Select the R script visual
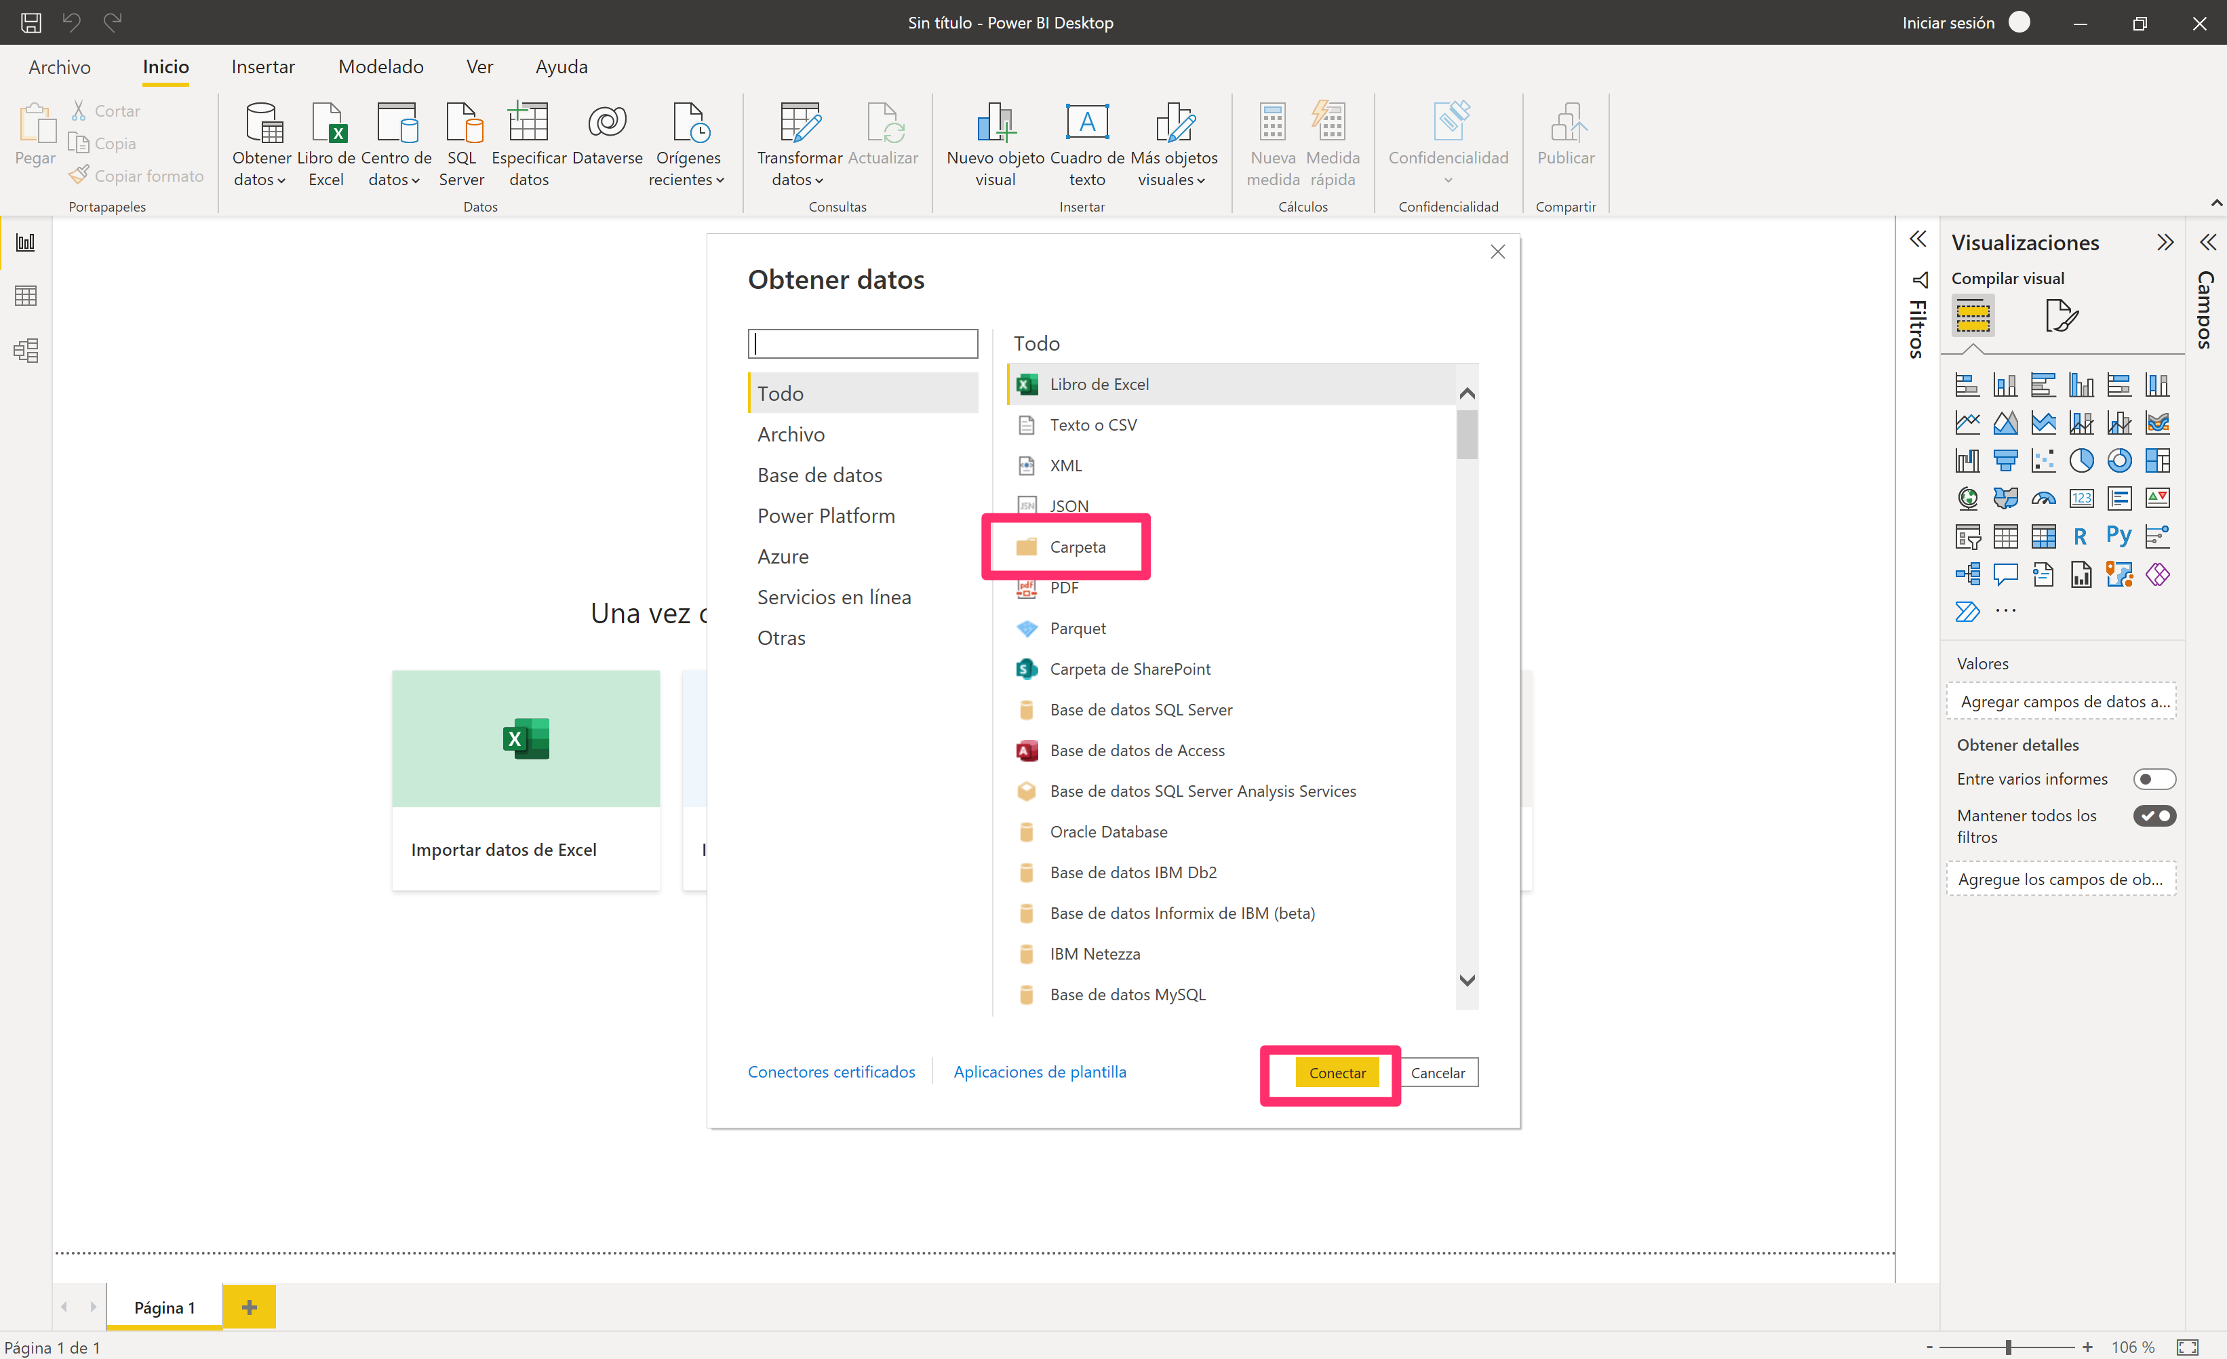 click(x=2081, y=536)
